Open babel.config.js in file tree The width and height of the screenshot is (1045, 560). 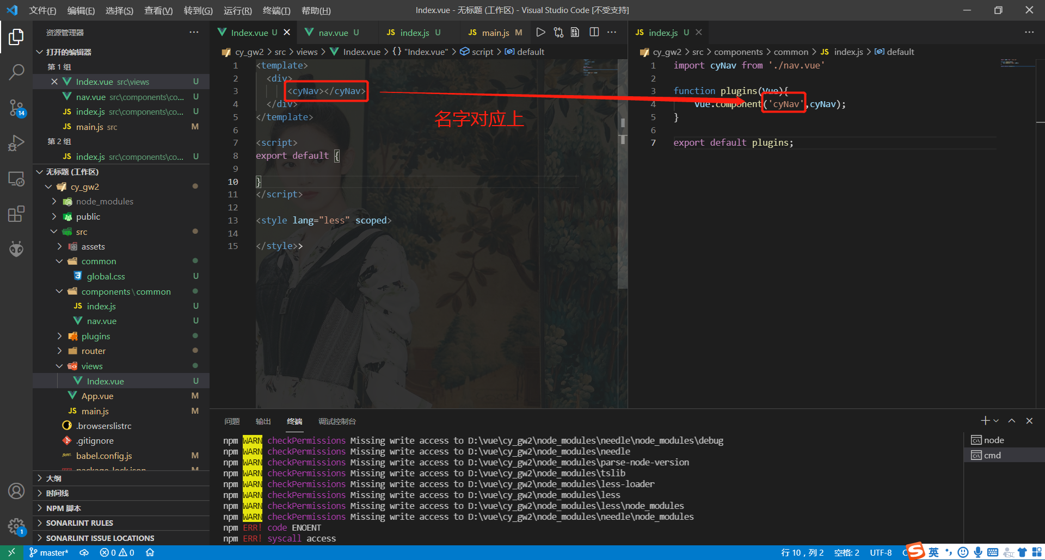pyautogui.click(x=103, y=456)
